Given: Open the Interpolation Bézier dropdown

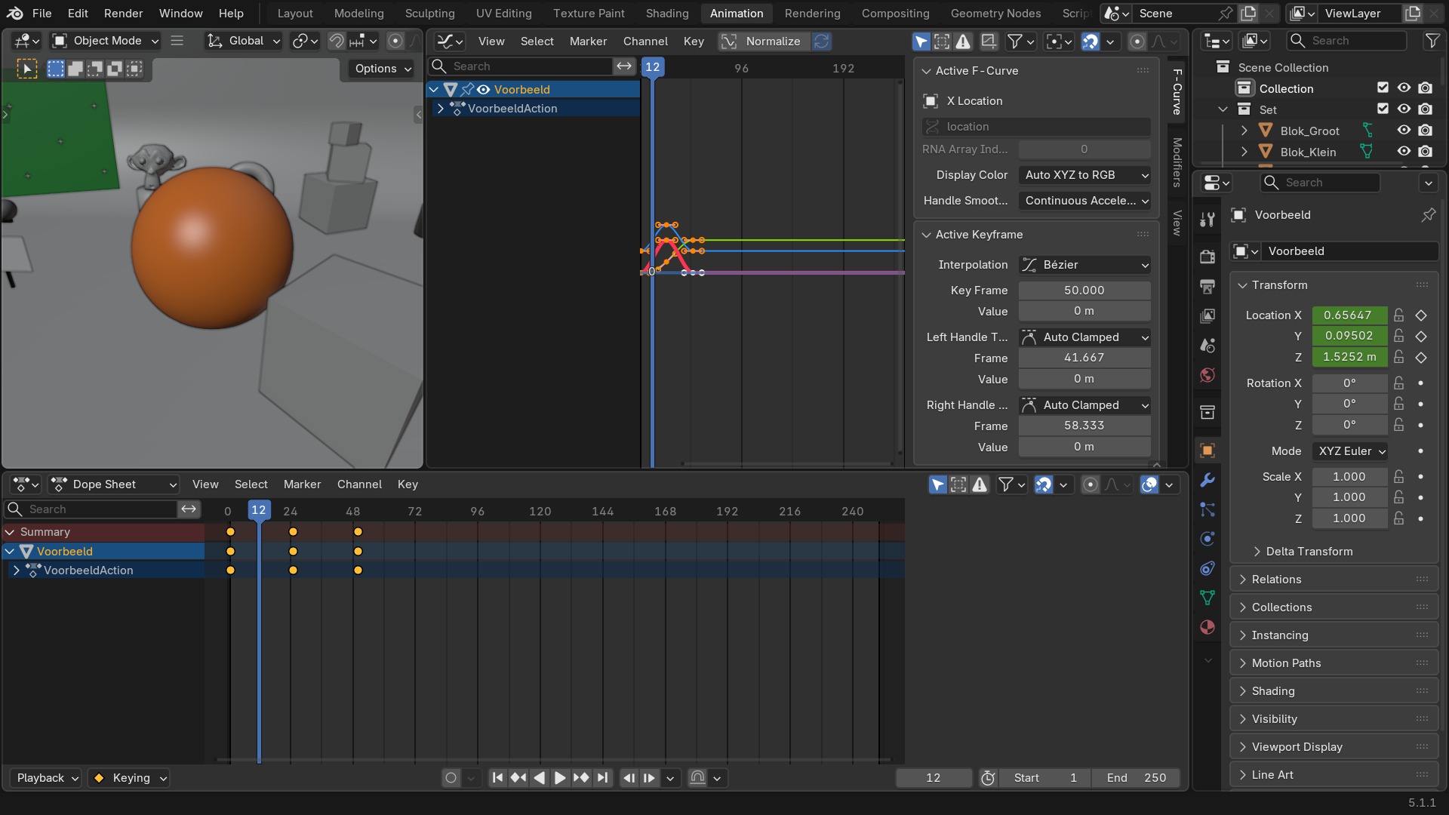Looking at the screenshot, I should [x=1084, y=265].
